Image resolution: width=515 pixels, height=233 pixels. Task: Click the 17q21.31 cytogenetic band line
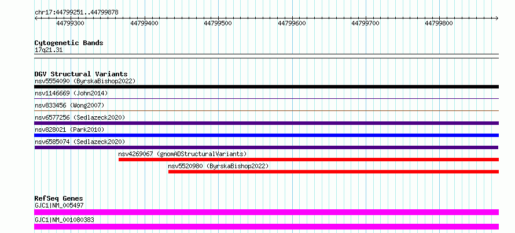266,56
